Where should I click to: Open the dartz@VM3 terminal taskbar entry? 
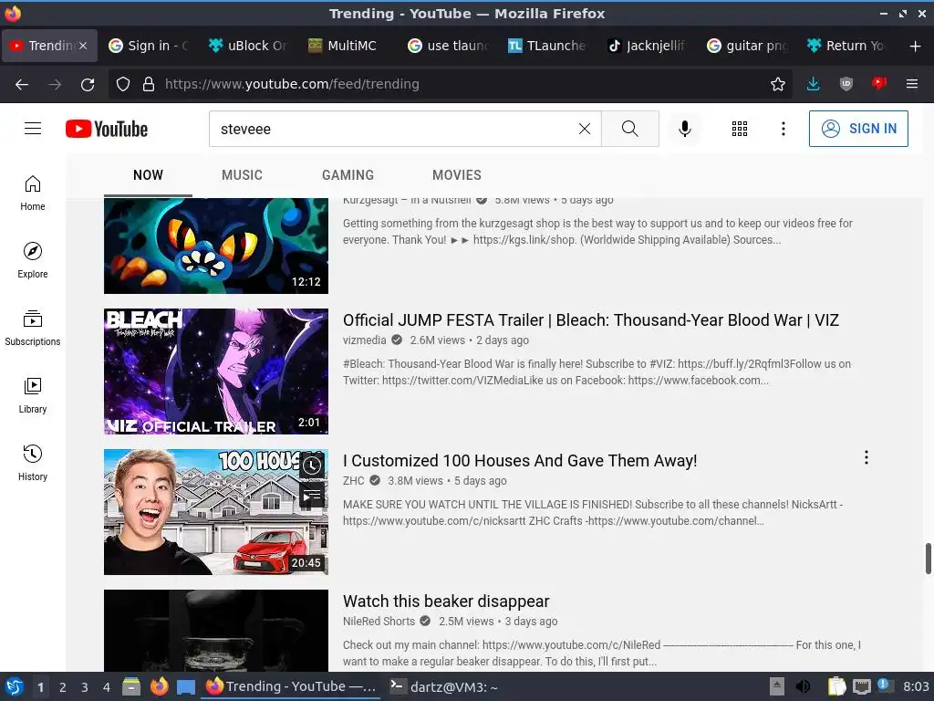[444, 686]
